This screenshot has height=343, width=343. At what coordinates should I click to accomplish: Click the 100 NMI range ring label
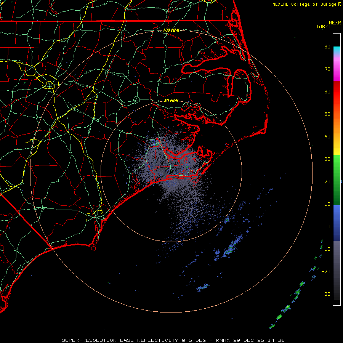coord(171,30)
